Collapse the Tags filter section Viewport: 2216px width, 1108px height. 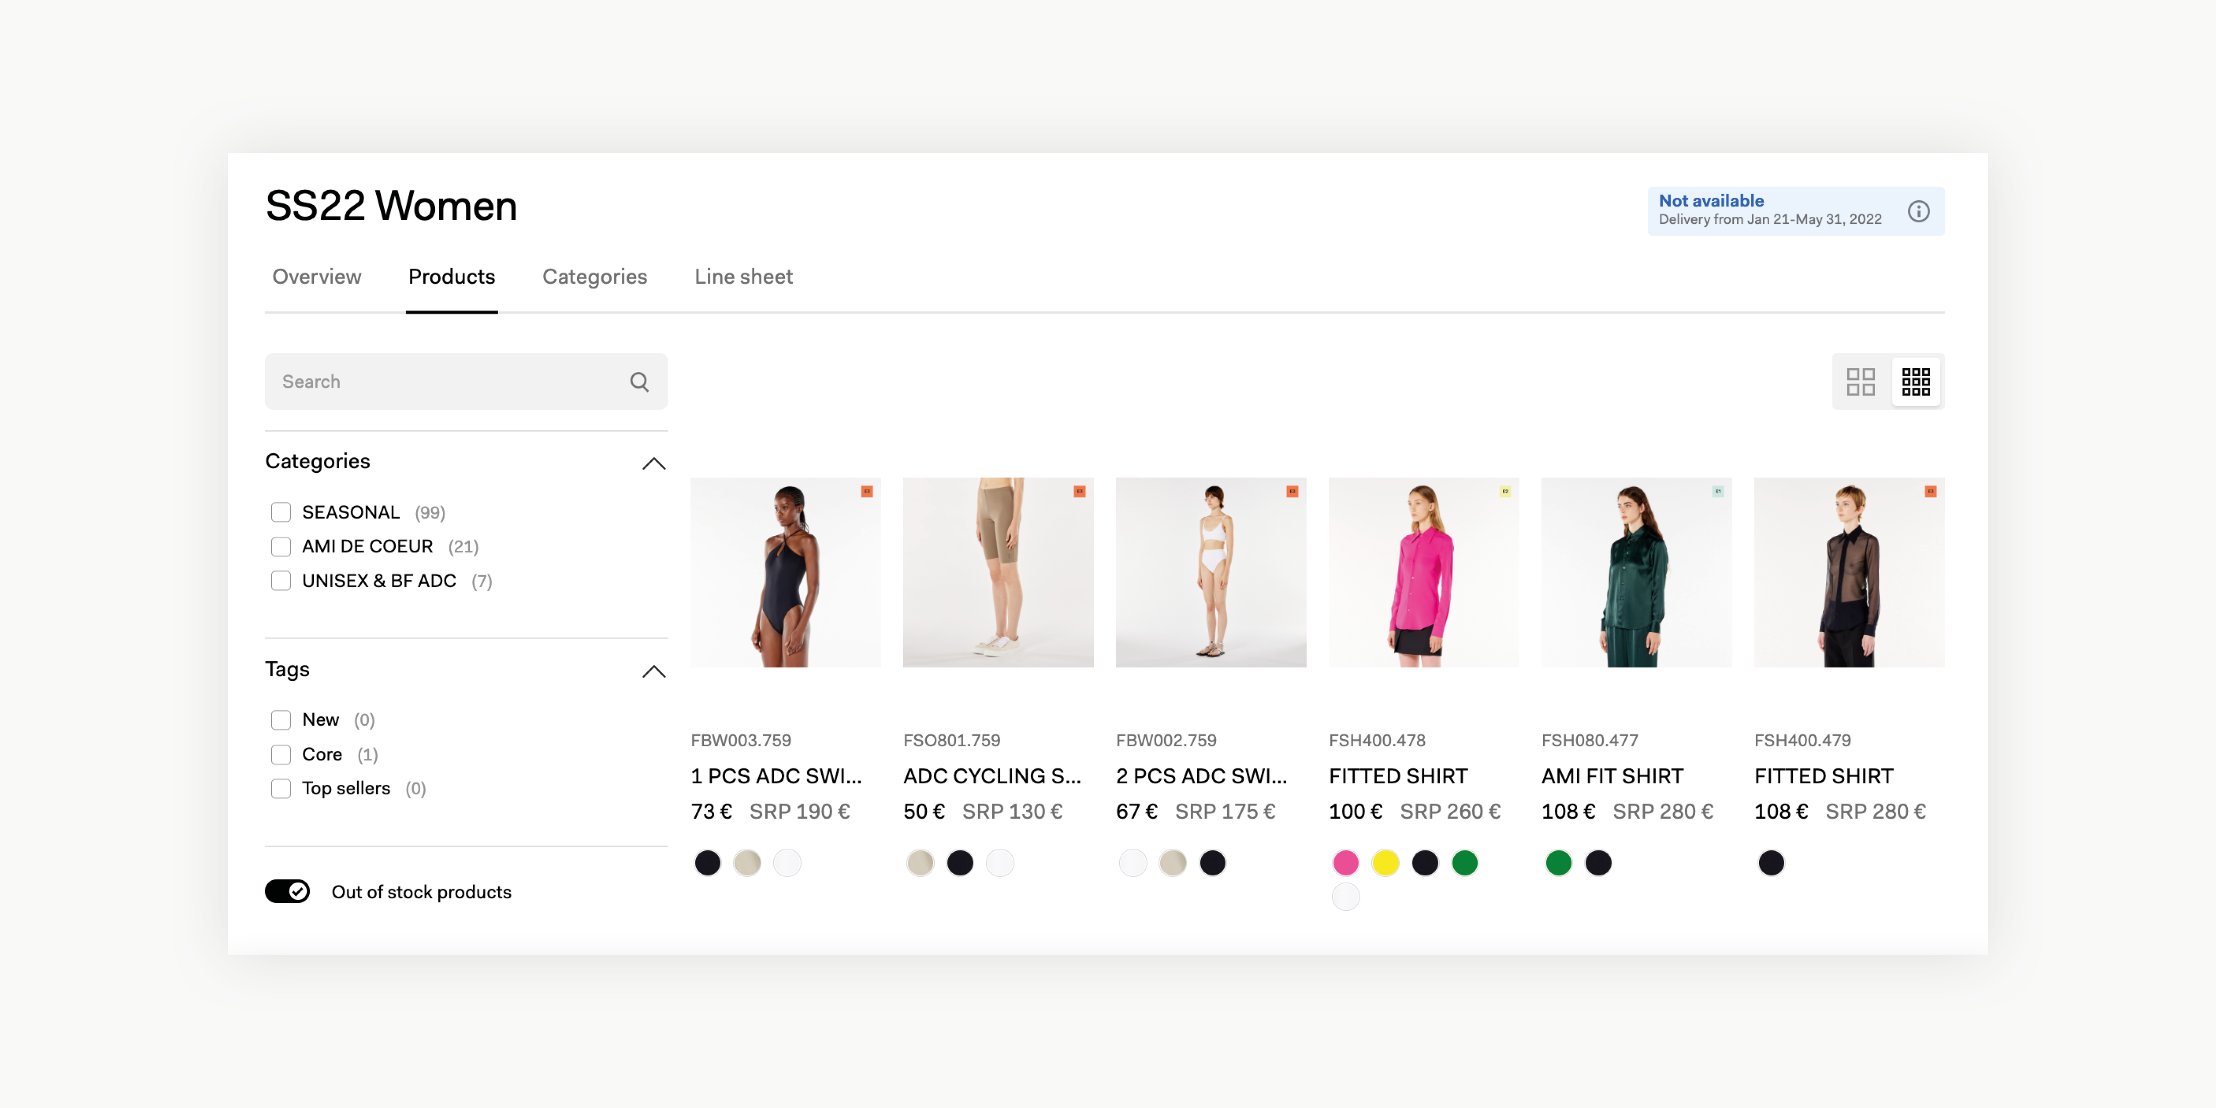tap(654, 671)
